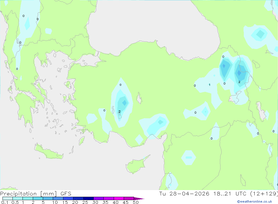Pick the 15–20 mm blue legend swatch
278x204 pixels.
click(68, 198)
